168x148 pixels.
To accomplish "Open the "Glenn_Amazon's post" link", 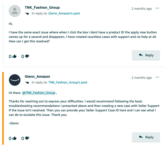I will click(x=64, y=13).
